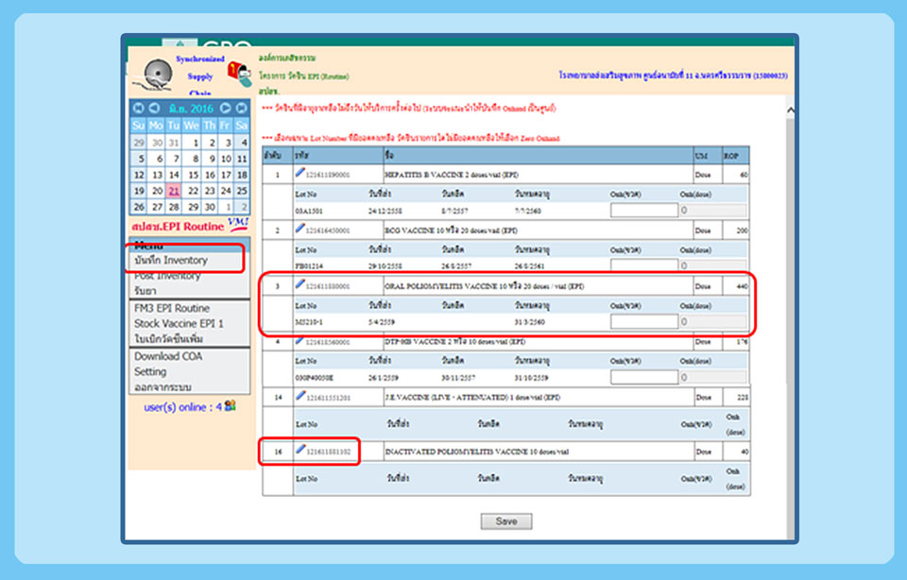This screenshot has width=907, height=580.
Task: Click pencil edit icon for Hepatitis B vaccine
Action: [x=299, y=173]
